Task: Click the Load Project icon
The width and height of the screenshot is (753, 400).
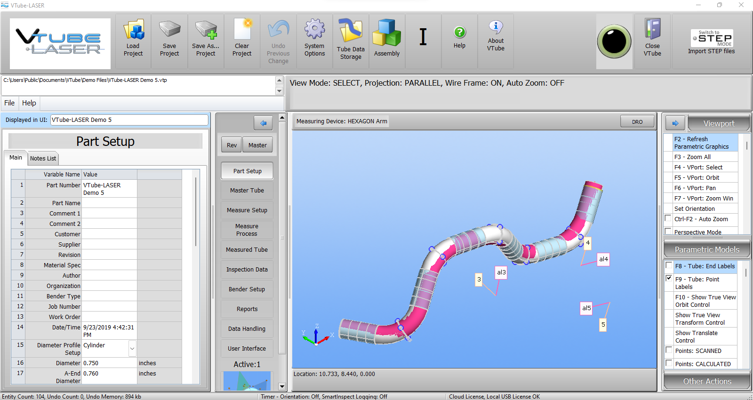Action: (133, 31)
